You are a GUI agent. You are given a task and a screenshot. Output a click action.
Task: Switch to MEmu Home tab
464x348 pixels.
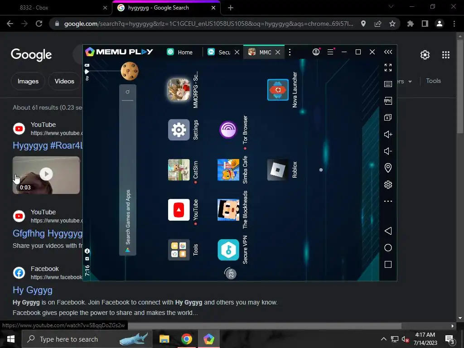point(180,52)
